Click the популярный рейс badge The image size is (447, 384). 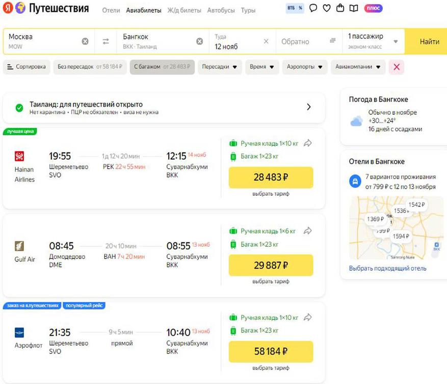(84, 305)
